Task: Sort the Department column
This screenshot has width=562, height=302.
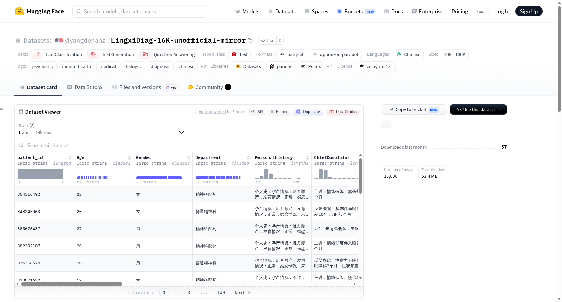Action: [248, 157]
